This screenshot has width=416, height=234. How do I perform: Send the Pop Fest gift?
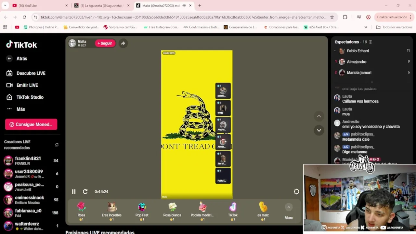[x=142, y=211]
